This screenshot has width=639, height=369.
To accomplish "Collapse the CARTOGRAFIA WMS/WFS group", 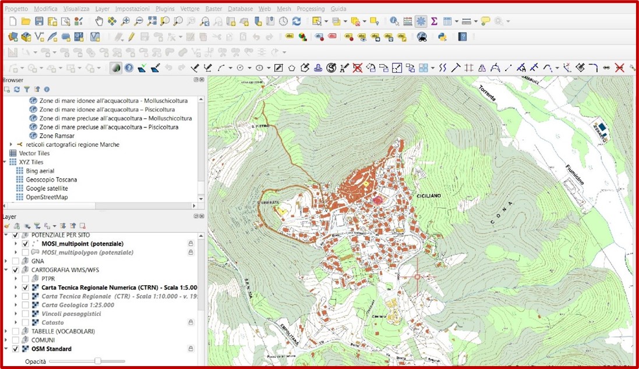I will click(x=6, y=270).
